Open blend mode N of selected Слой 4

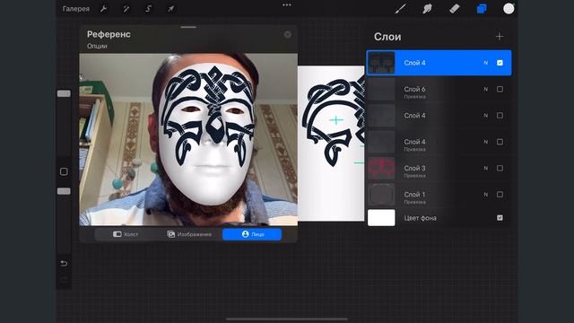tap(486, 63)
